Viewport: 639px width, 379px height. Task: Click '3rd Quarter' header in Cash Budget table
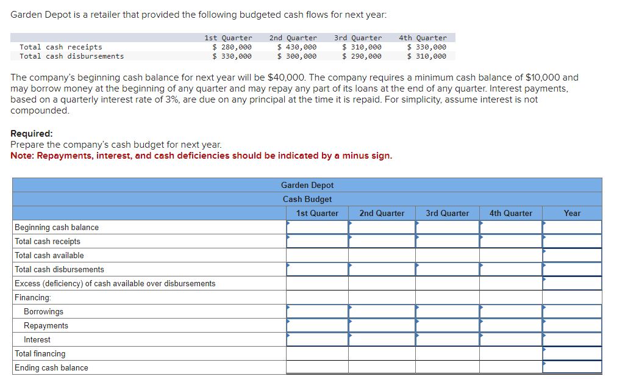click(x=448, y=214)
